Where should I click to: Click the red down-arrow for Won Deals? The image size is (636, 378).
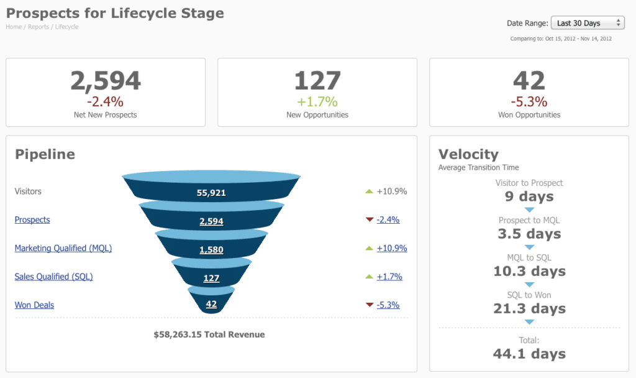[370, 305]
